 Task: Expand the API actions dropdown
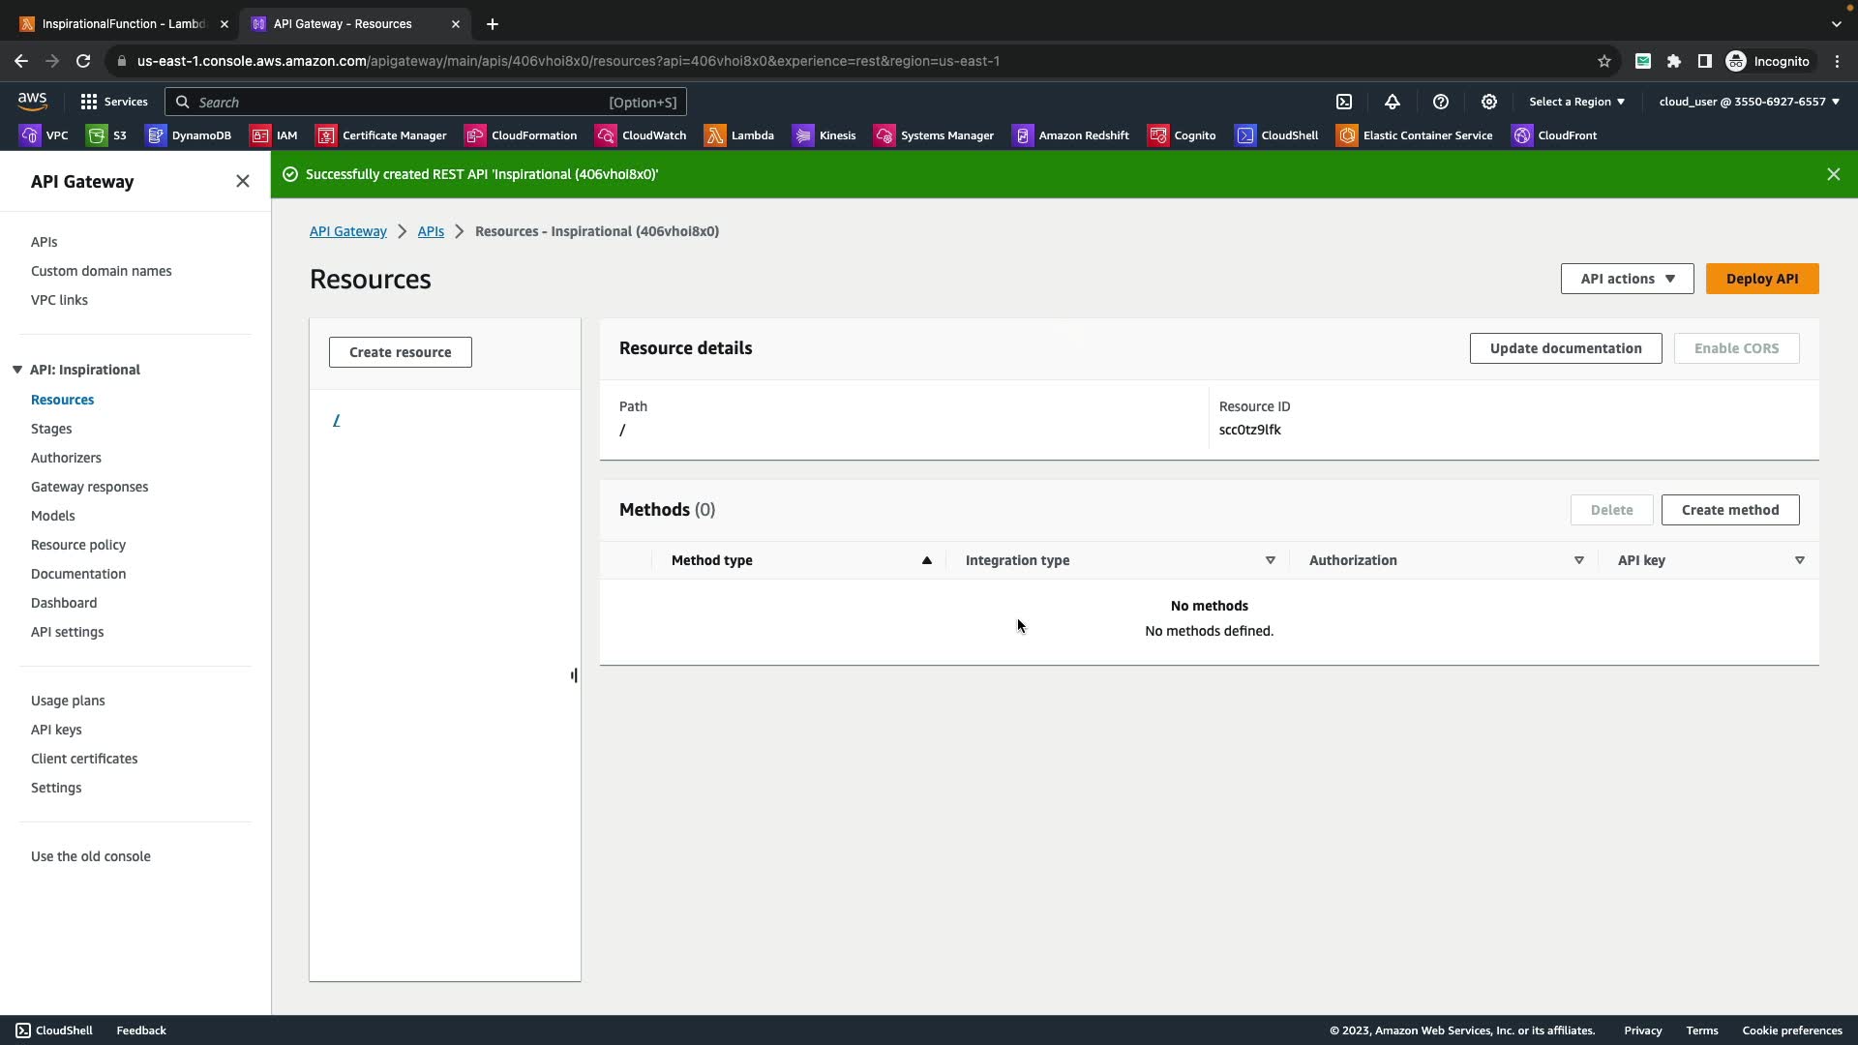[1627, 279]
